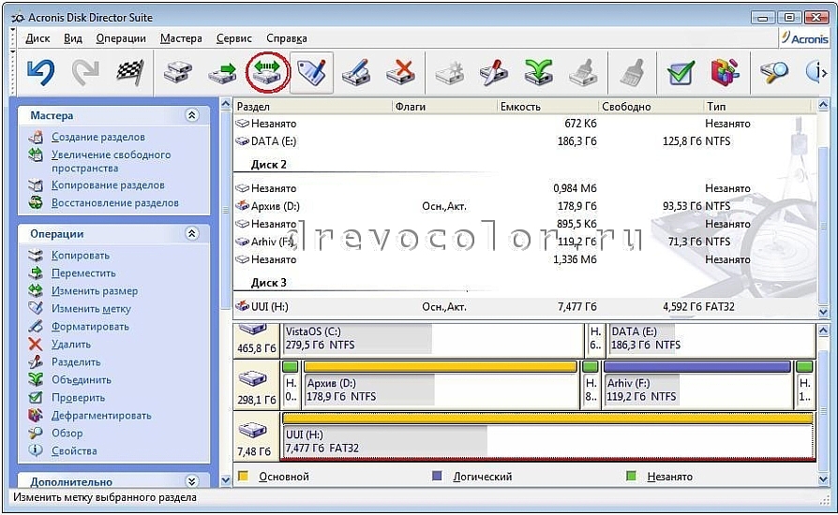The image size is (838, 515).
Task: Click the greyed Create partition toolbar icon
Action: tap(449, 72)
